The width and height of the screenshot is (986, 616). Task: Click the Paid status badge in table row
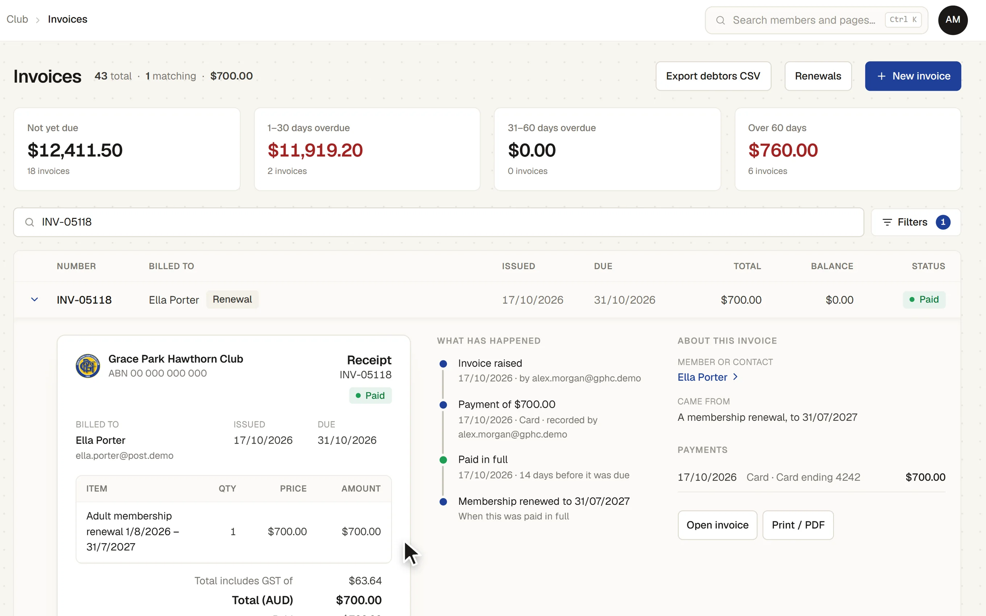point(924,299)
